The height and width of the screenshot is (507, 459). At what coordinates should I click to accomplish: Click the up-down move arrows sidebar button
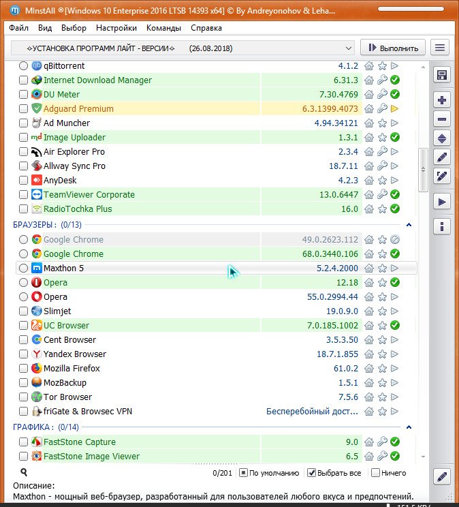pyautogui.click(x=441, y=138)
